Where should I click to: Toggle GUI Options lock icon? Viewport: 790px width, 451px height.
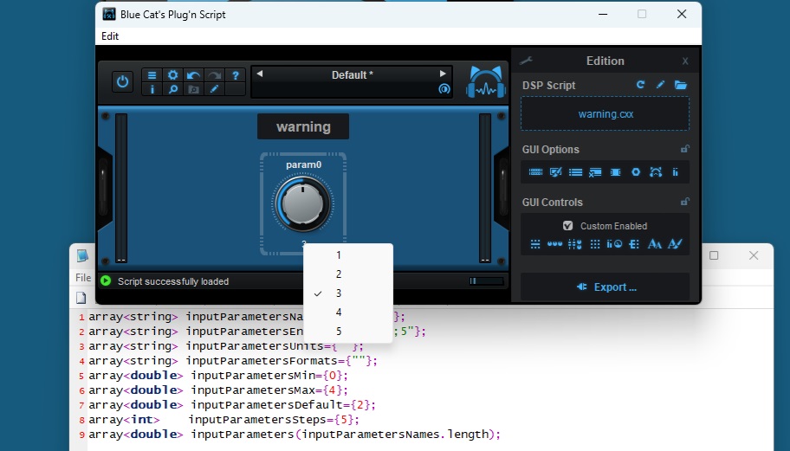684,149
